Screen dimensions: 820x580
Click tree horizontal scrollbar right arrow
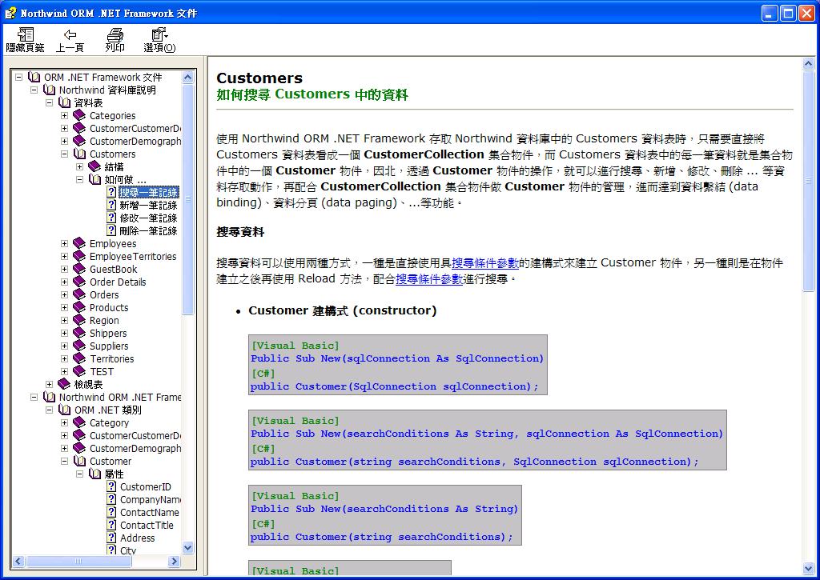coord(174,561)
